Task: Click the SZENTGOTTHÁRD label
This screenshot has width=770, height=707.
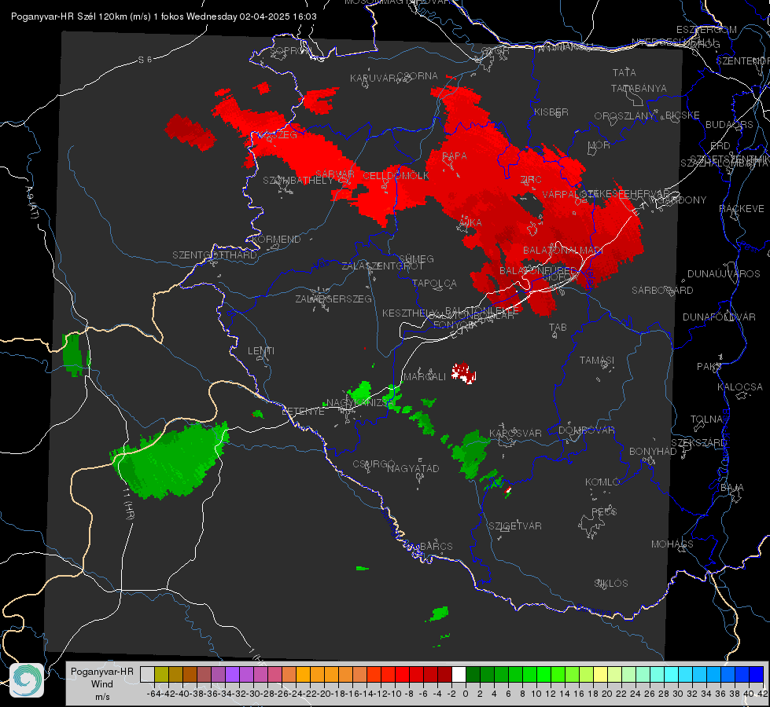Action: pos(215,255)
